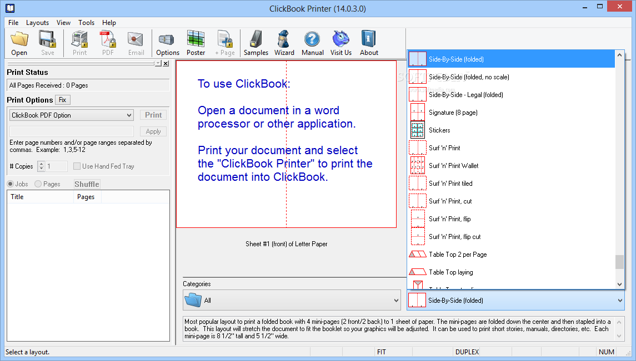Select the Stickers layout icon
The image size is (636, 361).
[x=417, y=130]
